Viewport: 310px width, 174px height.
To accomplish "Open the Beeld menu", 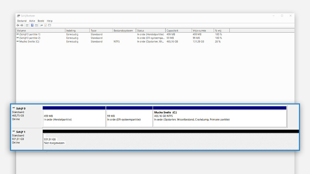I will point(41,21).
